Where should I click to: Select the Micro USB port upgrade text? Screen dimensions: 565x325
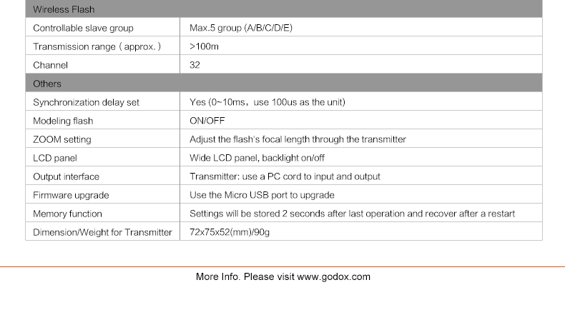(x=262, y=195)
